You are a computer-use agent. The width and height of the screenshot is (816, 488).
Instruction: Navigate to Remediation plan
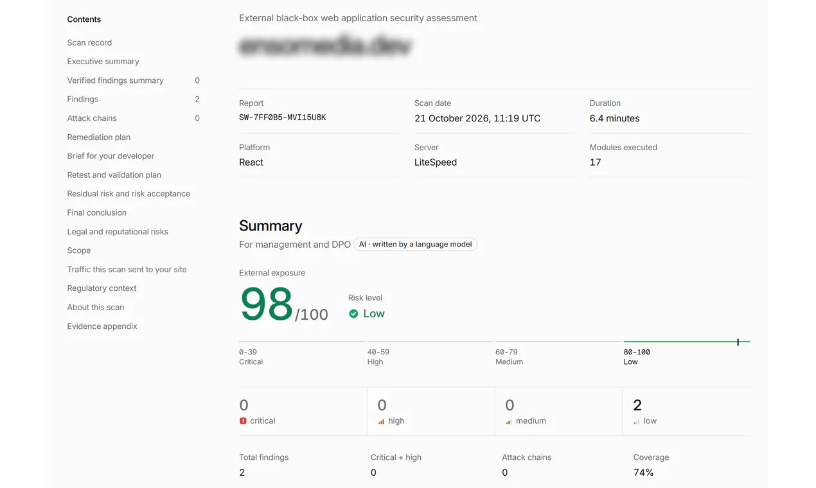pyautogui.click(x=99, y=137)
